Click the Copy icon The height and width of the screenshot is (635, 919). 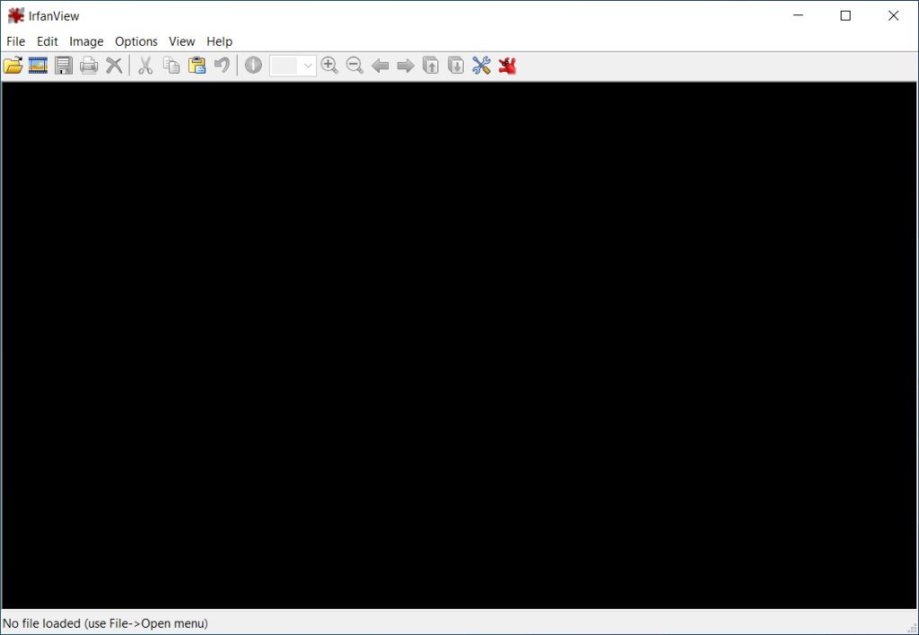point(171,65)
